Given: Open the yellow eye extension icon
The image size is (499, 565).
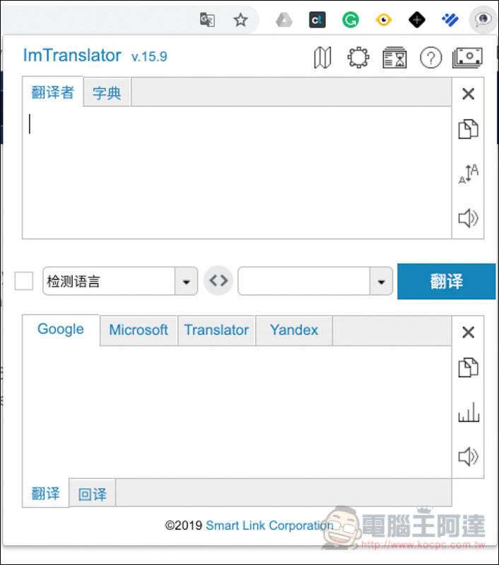Looking at the screenshot, I should pyautogui.click(x=384, y=20).
